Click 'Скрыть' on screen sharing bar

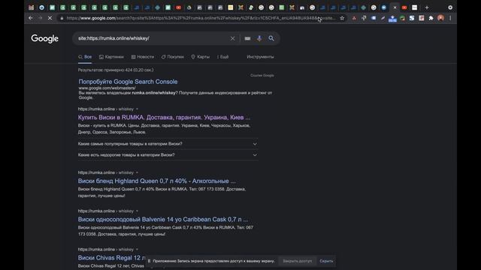[x=326, y=261]
